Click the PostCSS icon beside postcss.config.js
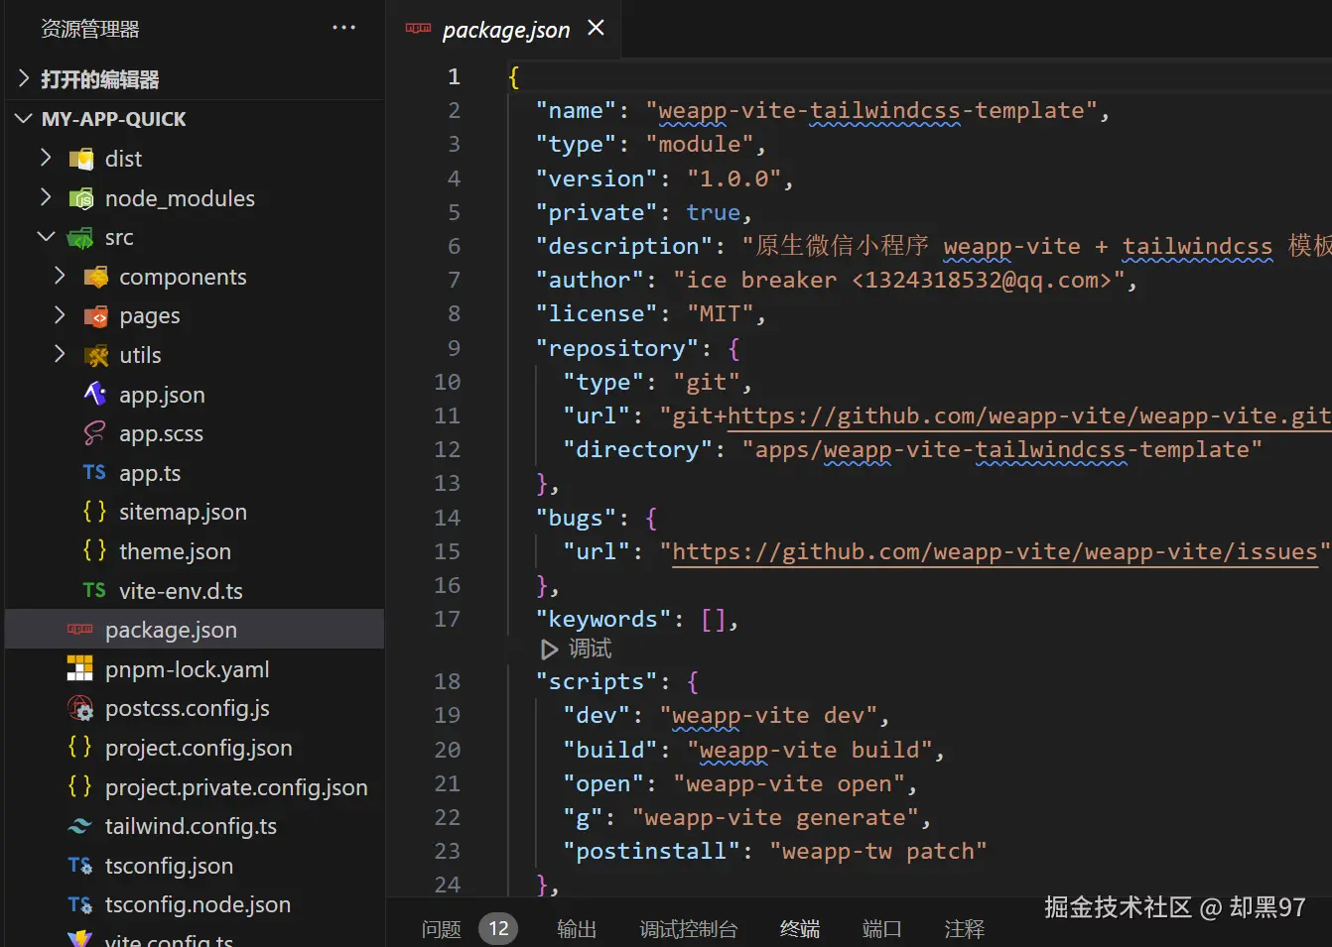This screenshot has width=1332, height=947. 80,708
